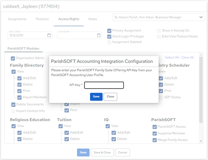
Task: Toggle IQ Add/Edit checkbox
Action: coord(114,133)
